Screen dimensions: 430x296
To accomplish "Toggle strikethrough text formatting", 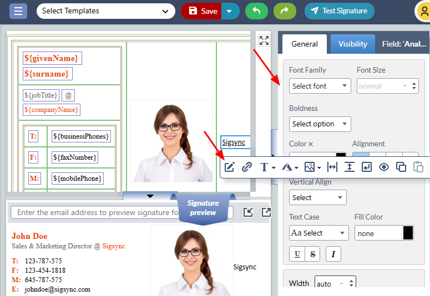I will [x=313, y=254].
